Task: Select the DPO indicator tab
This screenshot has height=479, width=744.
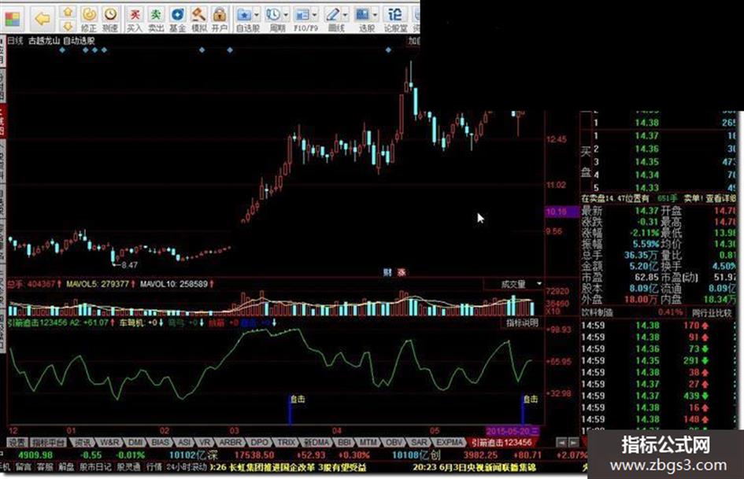Action: click(x=259, y=443)
